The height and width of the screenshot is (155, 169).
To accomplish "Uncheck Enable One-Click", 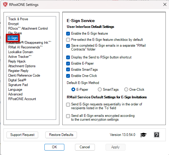I will click(68, 76).
